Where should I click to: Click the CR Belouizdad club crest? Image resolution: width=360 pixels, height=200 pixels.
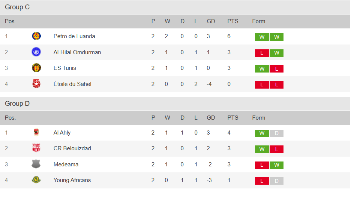[36, 148]
